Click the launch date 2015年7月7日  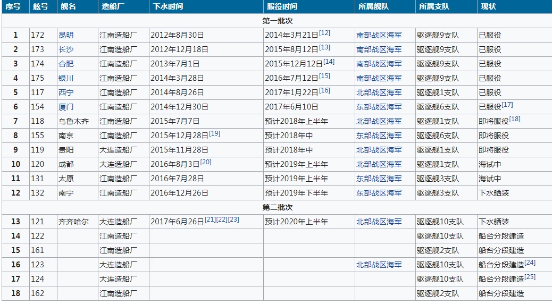(175, 121)
